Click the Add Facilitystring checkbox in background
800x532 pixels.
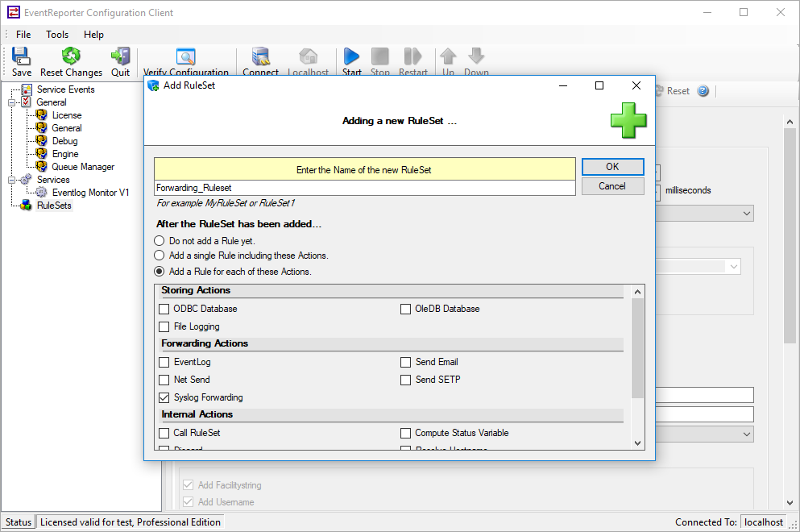pos(189,485)
